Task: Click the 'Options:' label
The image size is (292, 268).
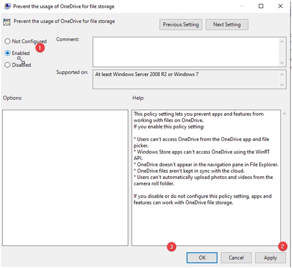Action: (13, 98)
